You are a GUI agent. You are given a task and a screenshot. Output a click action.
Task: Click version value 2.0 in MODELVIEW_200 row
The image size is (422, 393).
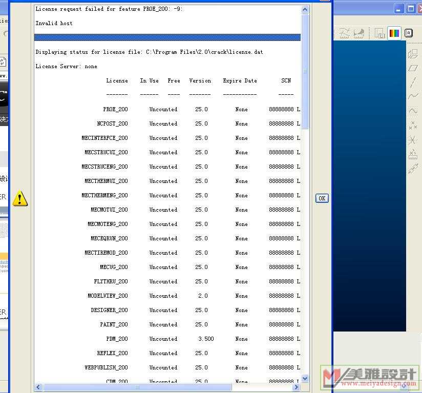203,296
